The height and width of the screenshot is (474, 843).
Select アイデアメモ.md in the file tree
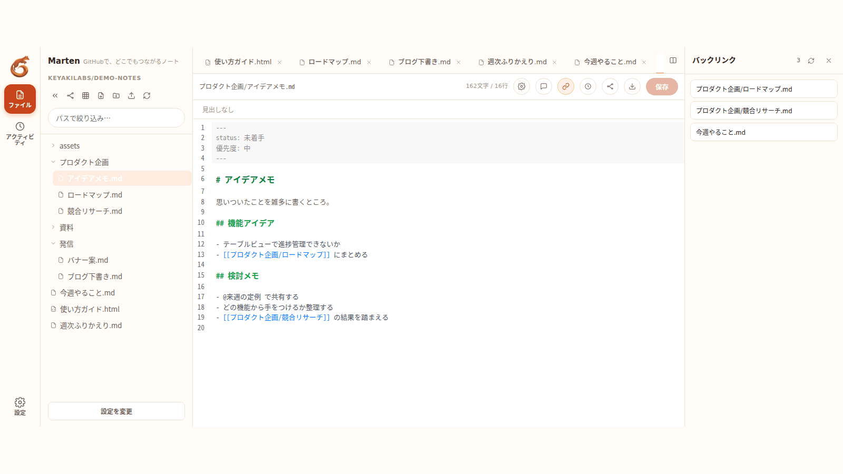pos(122,179)
